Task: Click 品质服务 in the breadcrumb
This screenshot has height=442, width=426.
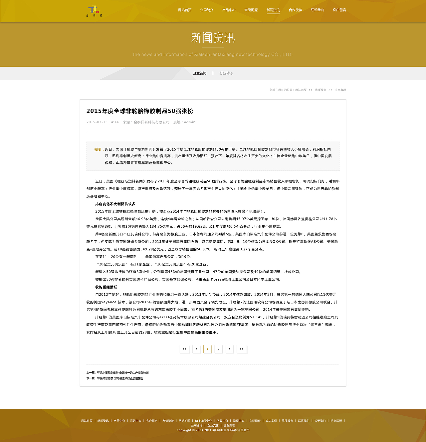Action: (x=320, y=90)
